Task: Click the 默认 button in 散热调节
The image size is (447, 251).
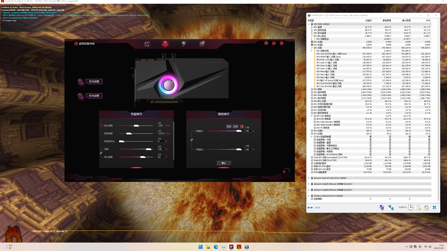Action: (224, 163)
